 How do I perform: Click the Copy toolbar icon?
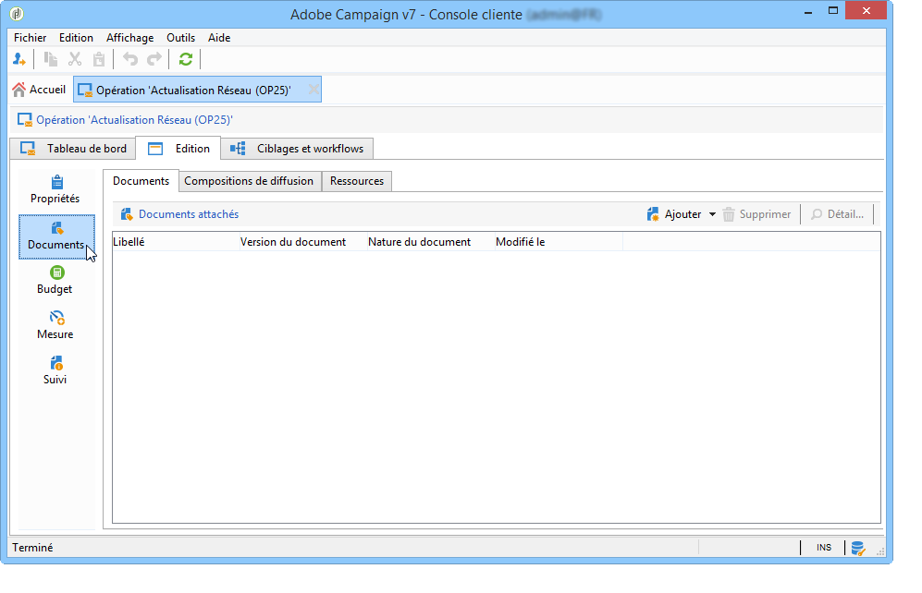[51, 59]
